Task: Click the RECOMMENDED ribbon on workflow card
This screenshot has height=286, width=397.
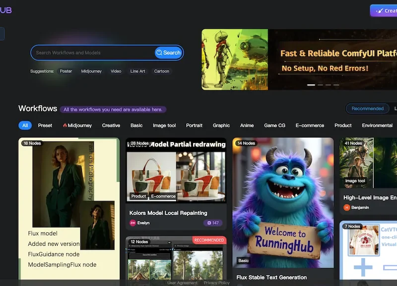Action: click(209, 240)
